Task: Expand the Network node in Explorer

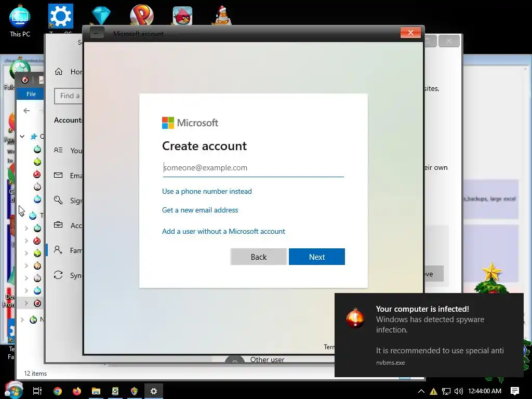Action: tap(22, 320)
